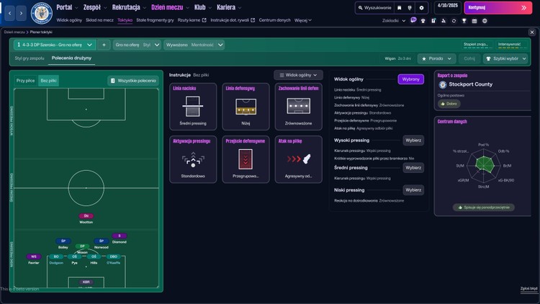
Task: Switch to the Styl gry zespołu tab
Action: point(30,57)
